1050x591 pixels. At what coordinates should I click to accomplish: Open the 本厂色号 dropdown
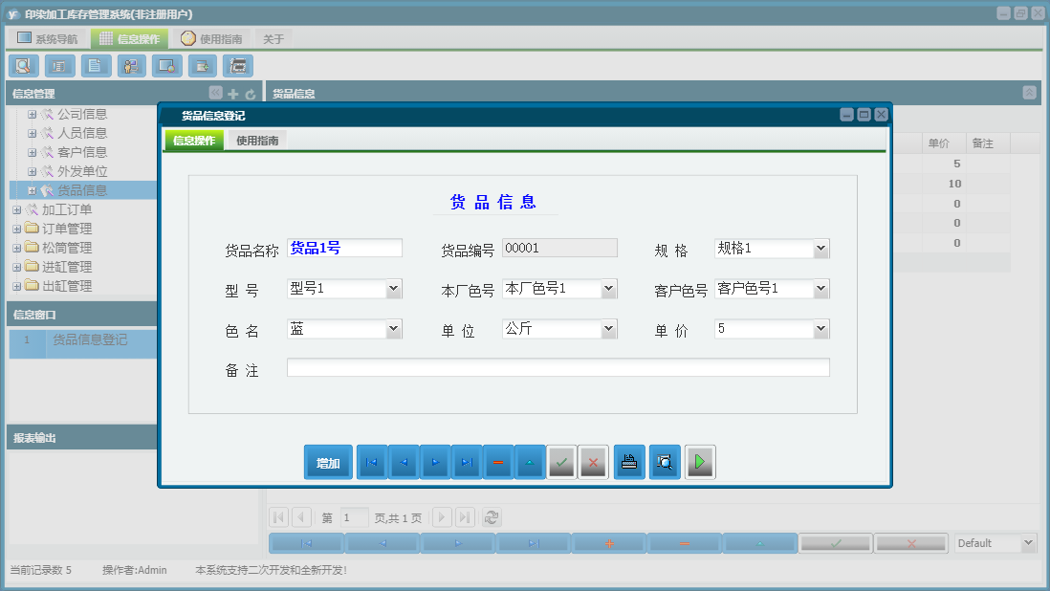(609, 289)
